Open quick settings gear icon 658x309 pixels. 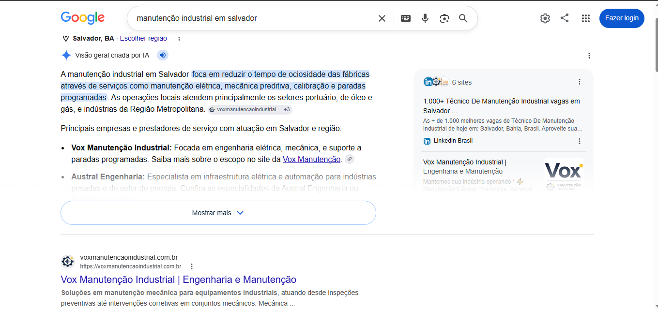click(x=545, y=18)
